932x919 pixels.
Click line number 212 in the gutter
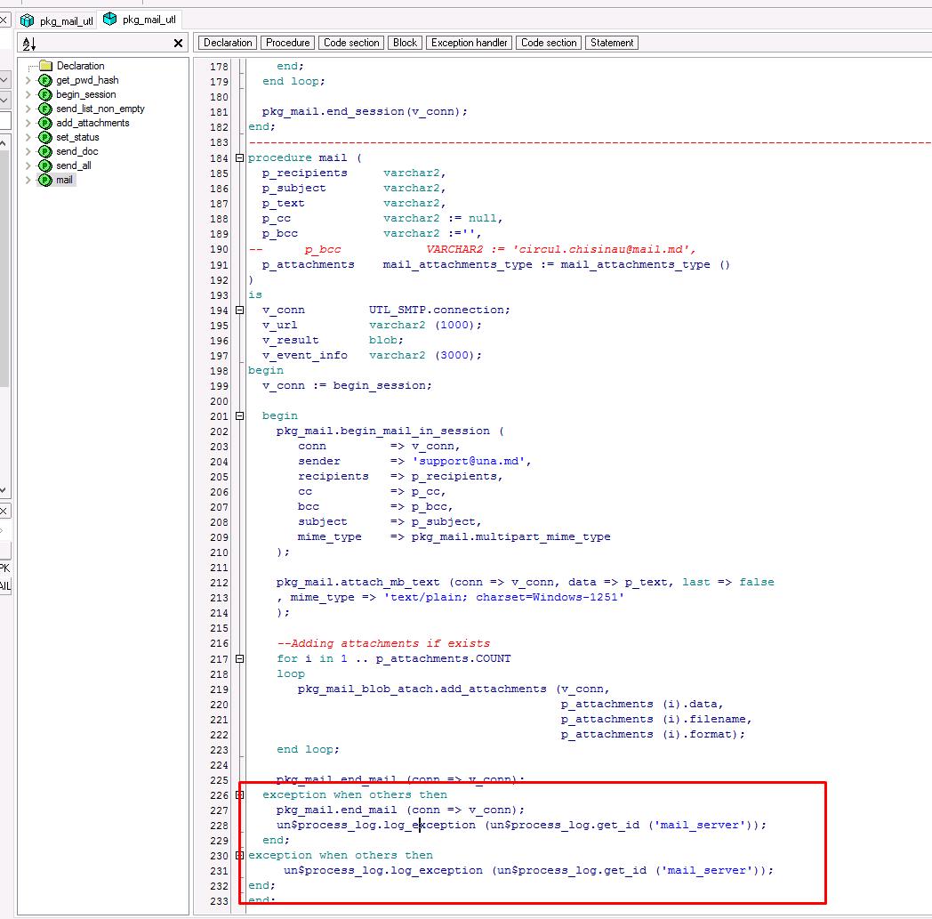pyautogui.click(x=219, y=583)
